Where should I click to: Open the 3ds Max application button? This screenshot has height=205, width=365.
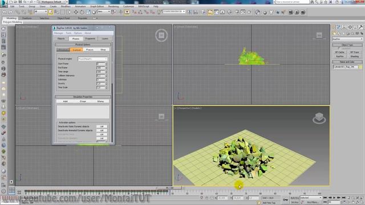(4, 3)
